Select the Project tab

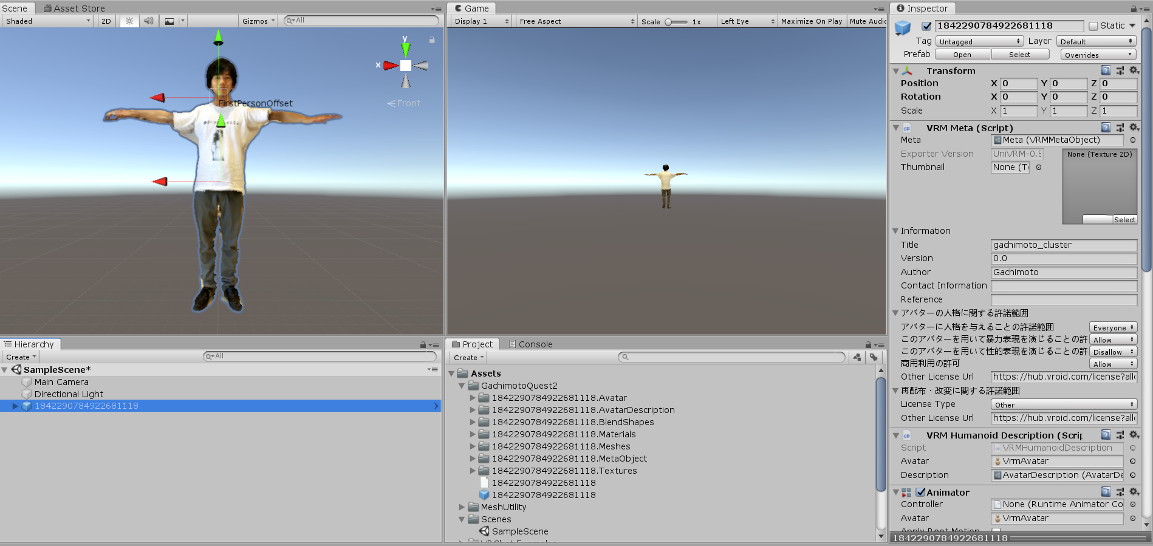[473, 344]
